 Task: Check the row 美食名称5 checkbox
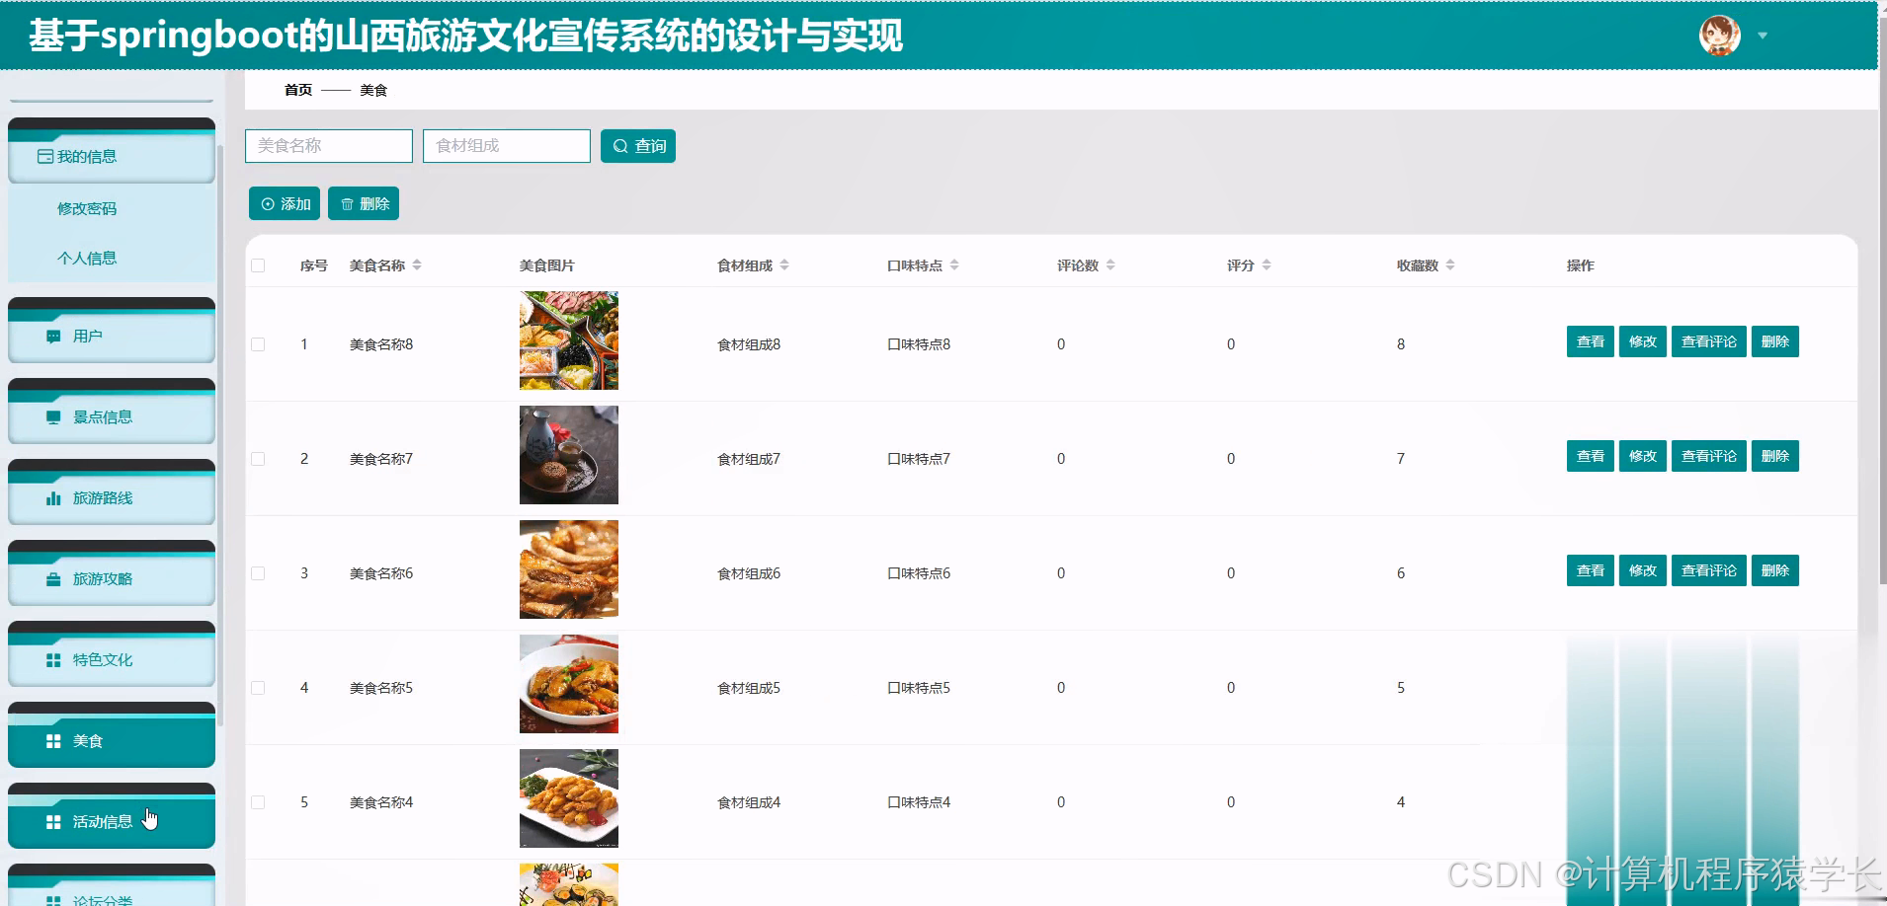click(x=258, y=688)
